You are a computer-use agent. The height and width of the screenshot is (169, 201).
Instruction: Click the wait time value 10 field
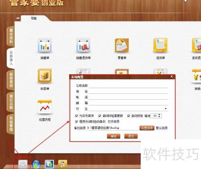pyautogui.click(x=154, y=116)
